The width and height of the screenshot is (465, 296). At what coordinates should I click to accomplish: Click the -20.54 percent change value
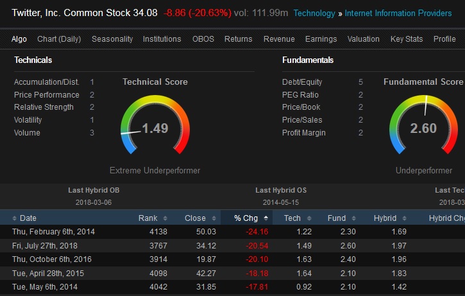(x=257, y=246)
